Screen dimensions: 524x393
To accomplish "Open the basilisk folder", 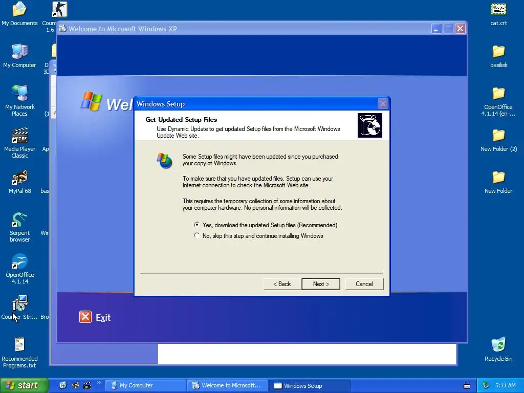I will [498, 56].
